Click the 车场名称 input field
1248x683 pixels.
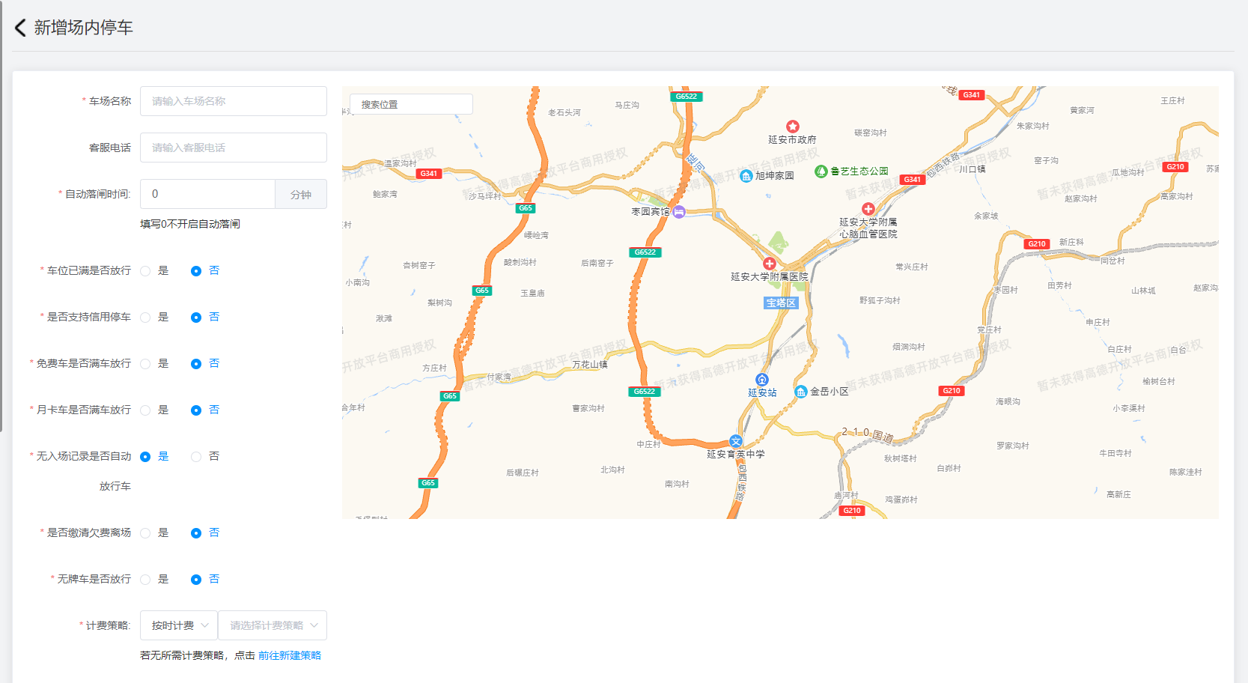point(233,101)
